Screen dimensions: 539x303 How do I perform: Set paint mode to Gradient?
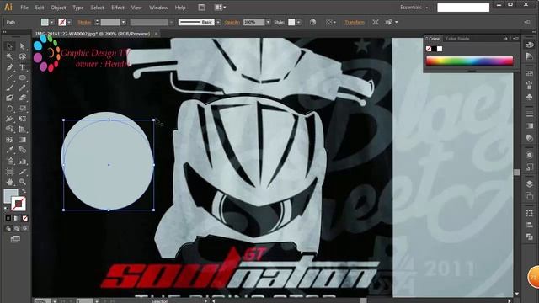pos(17,218)
